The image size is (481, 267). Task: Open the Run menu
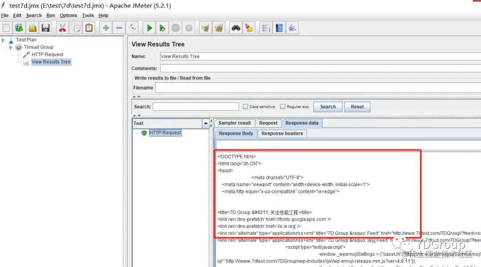[x=51, y=15]
